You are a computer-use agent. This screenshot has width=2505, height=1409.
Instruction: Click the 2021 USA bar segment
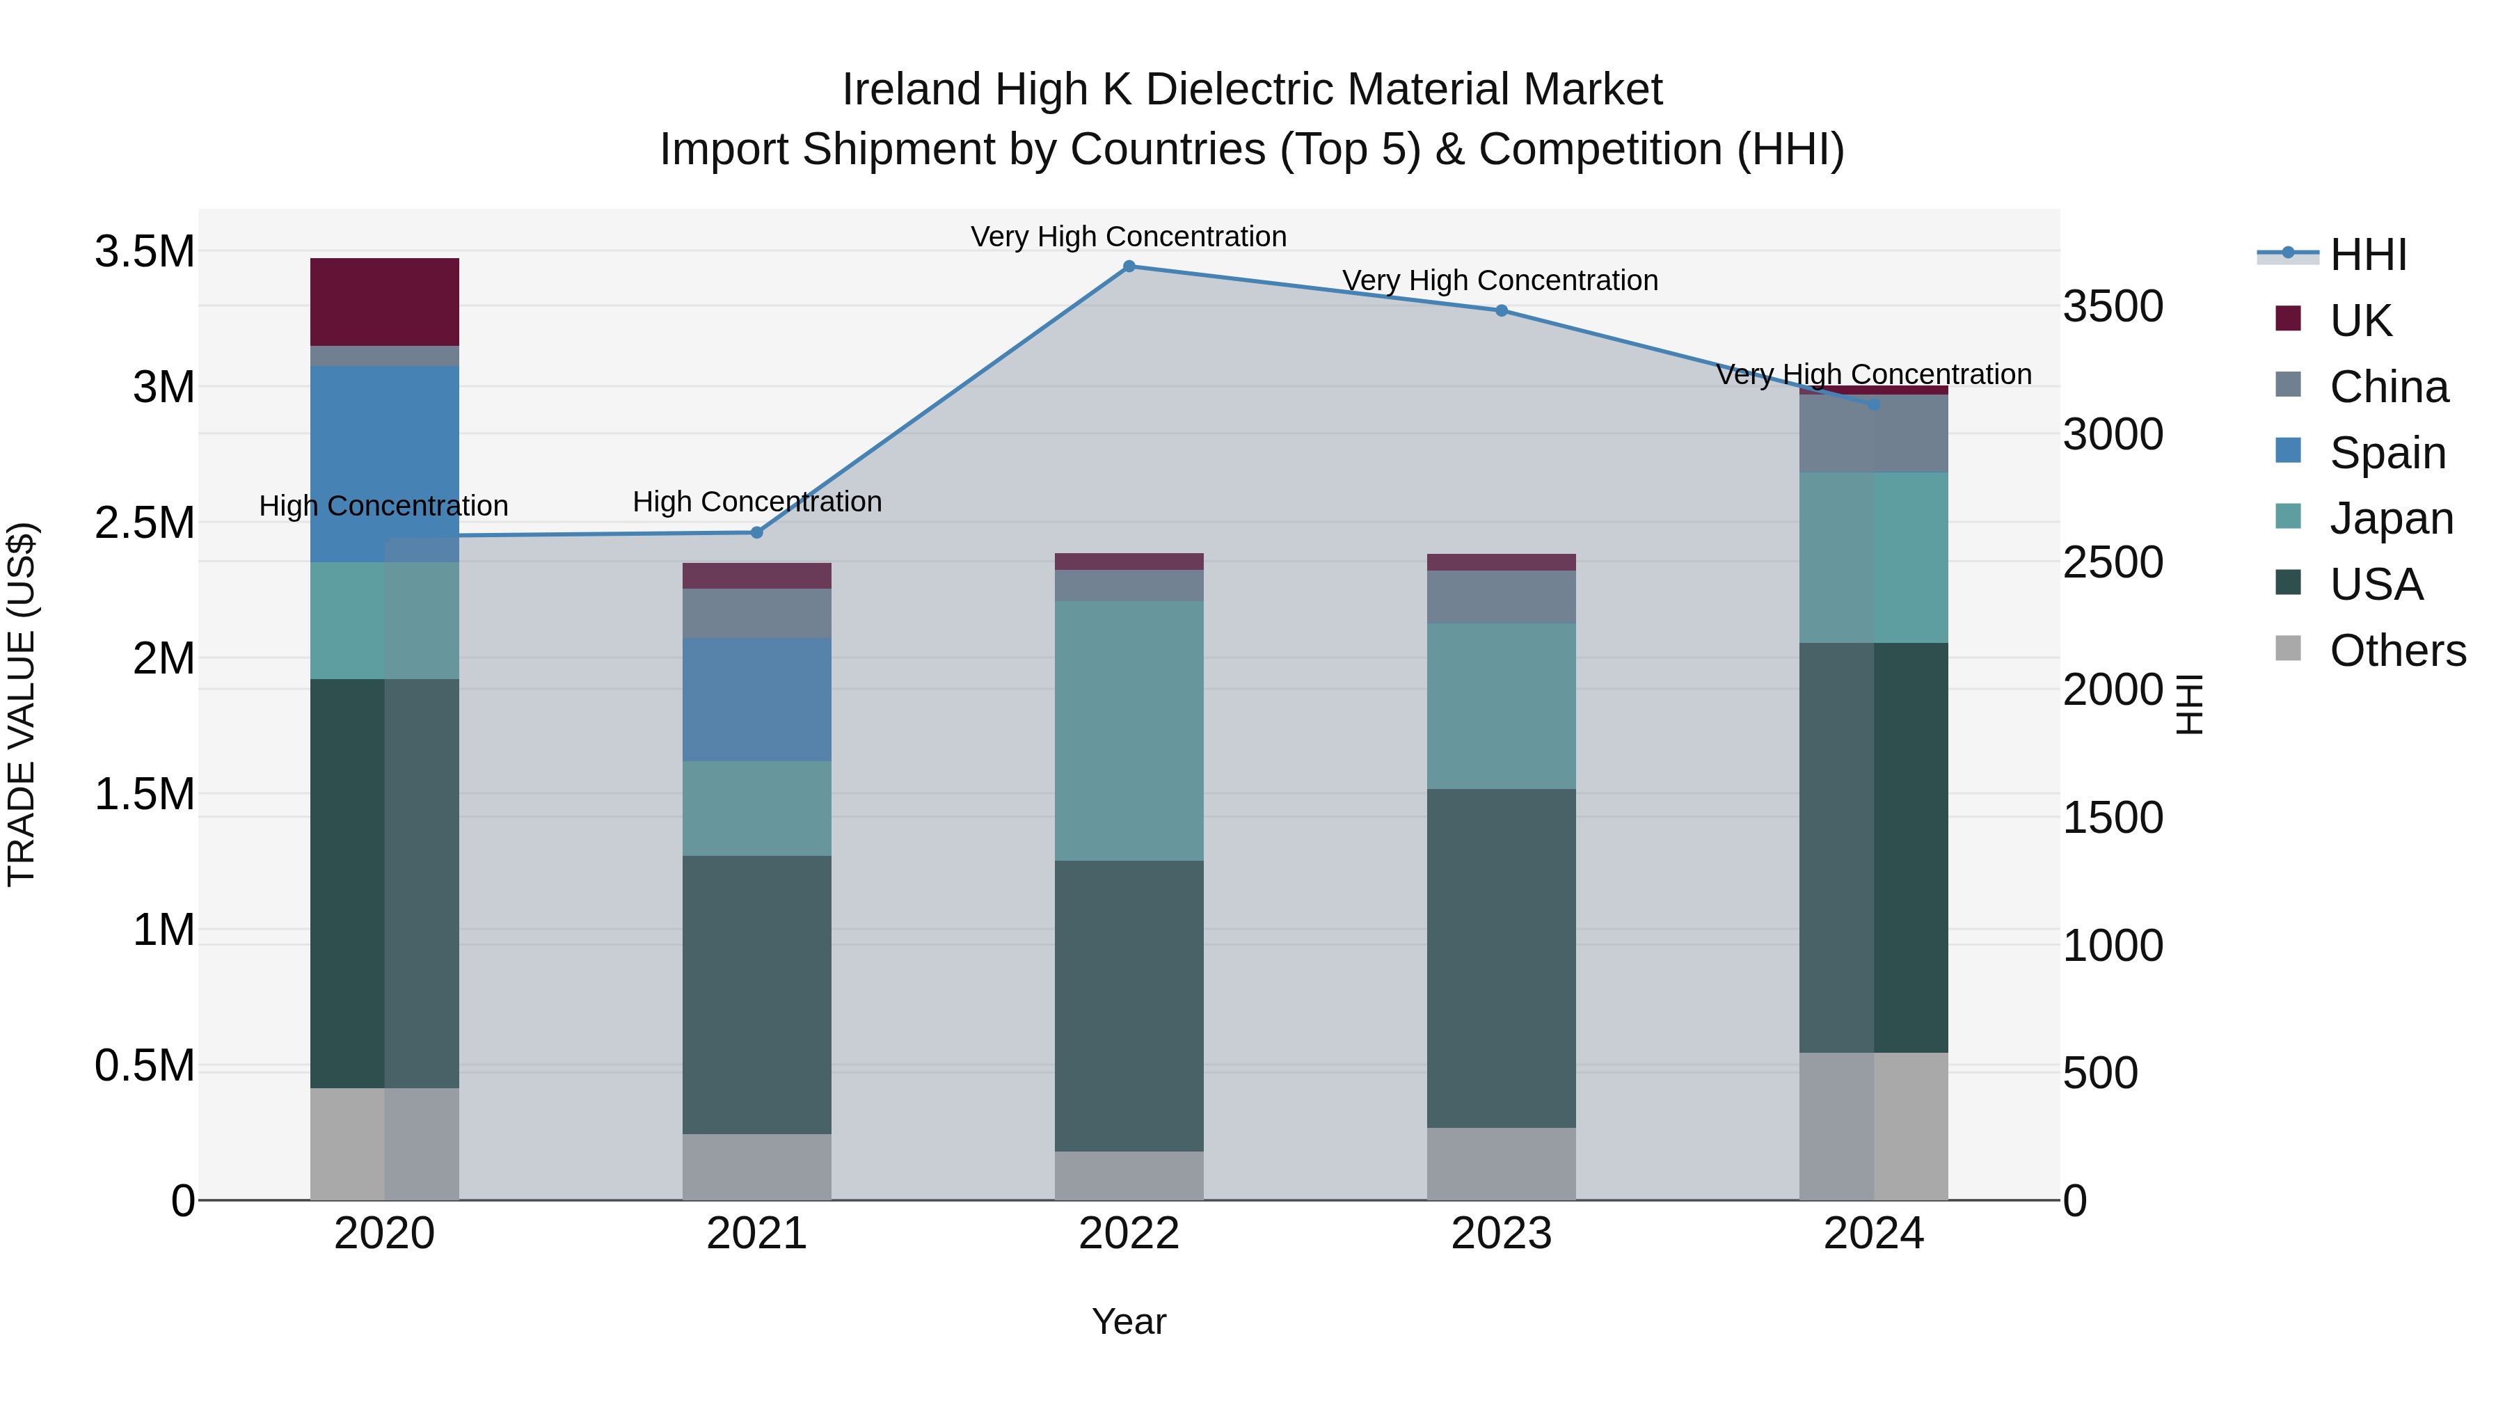click(756, 995)
